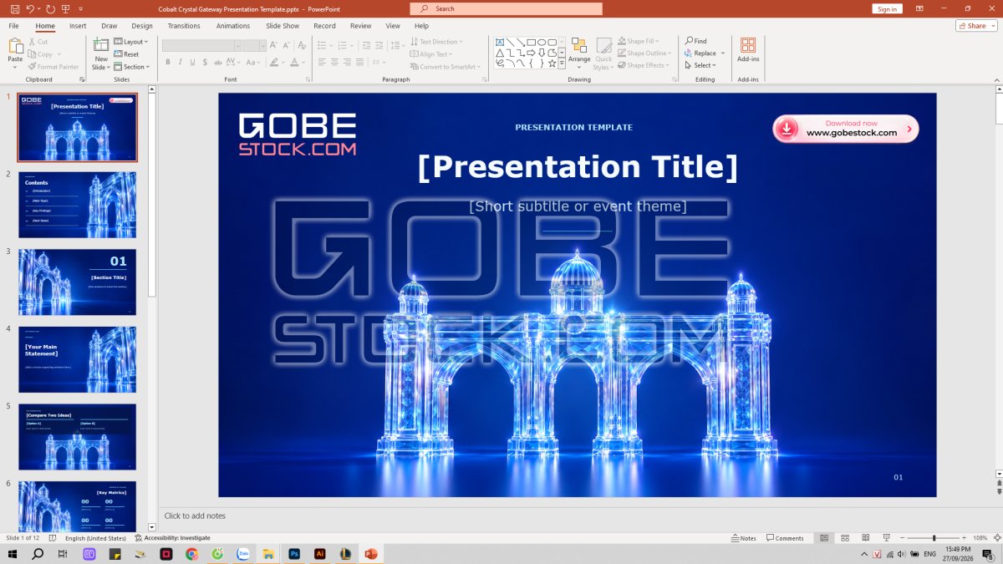Increase font size with the larger A icon
1003x564 pixels.
273,45
